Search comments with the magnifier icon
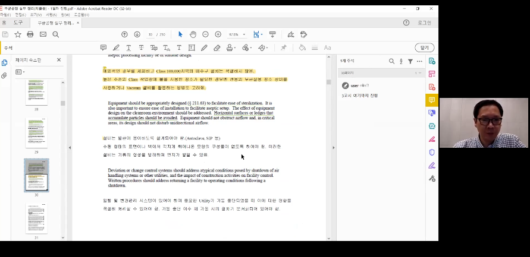Screen dimensions: 530x257 (391, 61)
